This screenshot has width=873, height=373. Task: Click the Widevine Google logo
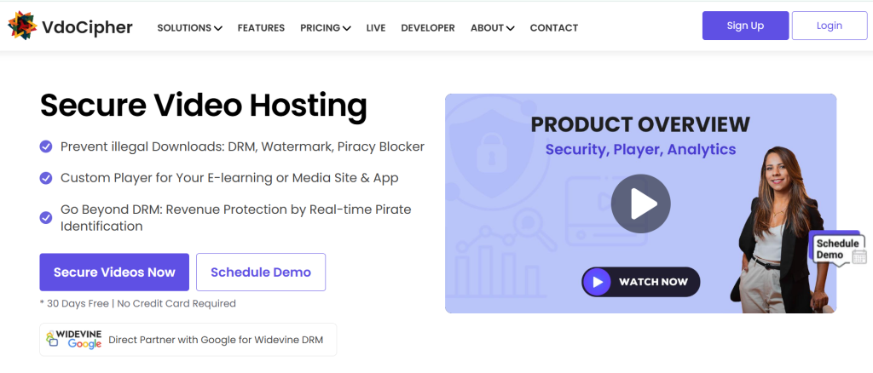pos(74,339)
